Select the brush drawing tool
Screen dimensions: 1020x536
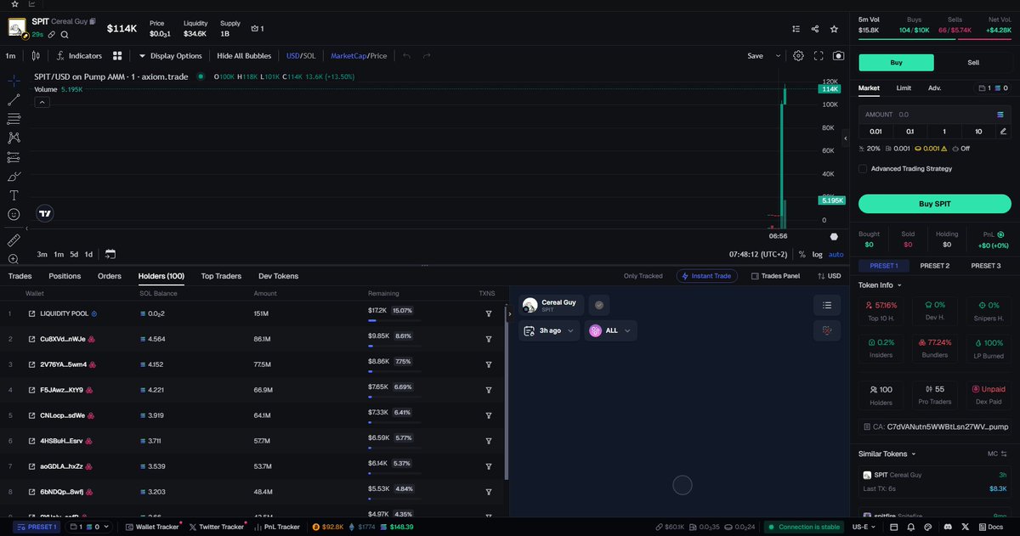click(x=14, y=177)
